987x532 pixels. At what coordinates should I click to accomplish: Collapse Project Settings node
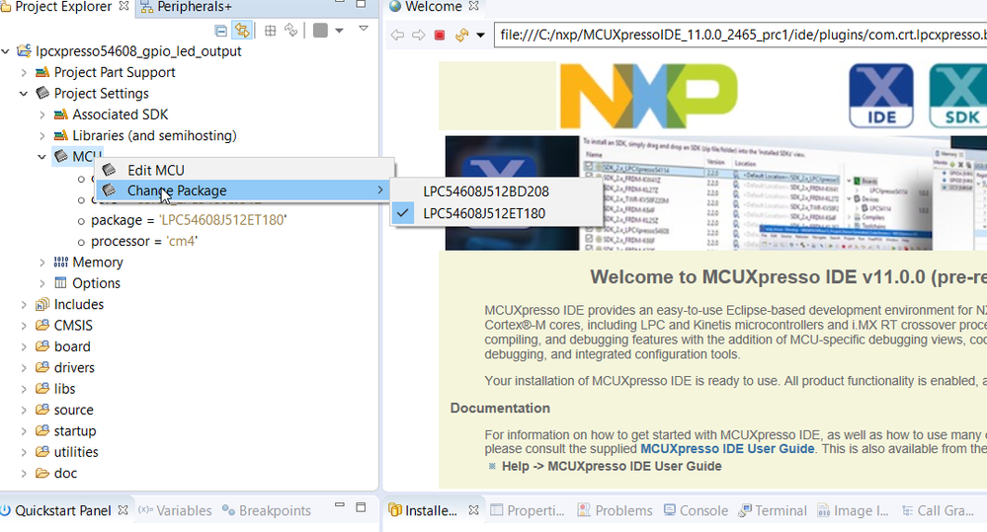point(24,93)
